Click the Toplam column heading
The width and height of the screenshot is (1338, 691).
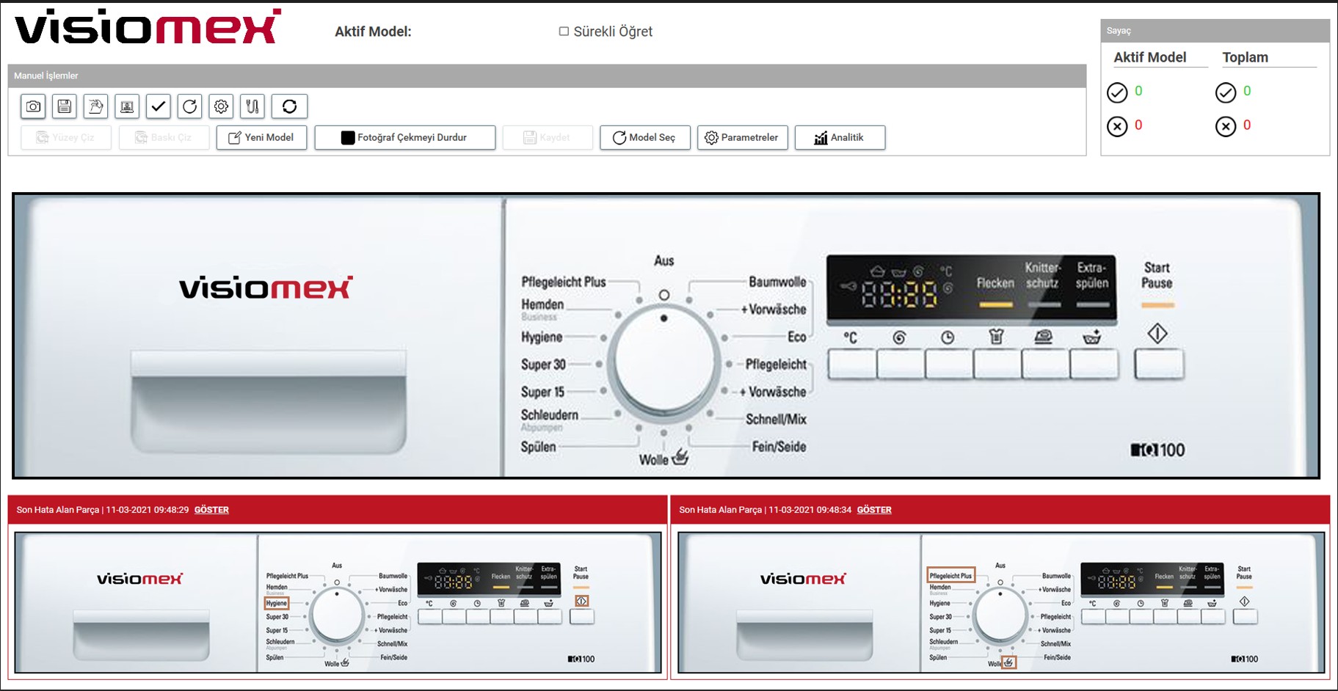(1245, 57)
